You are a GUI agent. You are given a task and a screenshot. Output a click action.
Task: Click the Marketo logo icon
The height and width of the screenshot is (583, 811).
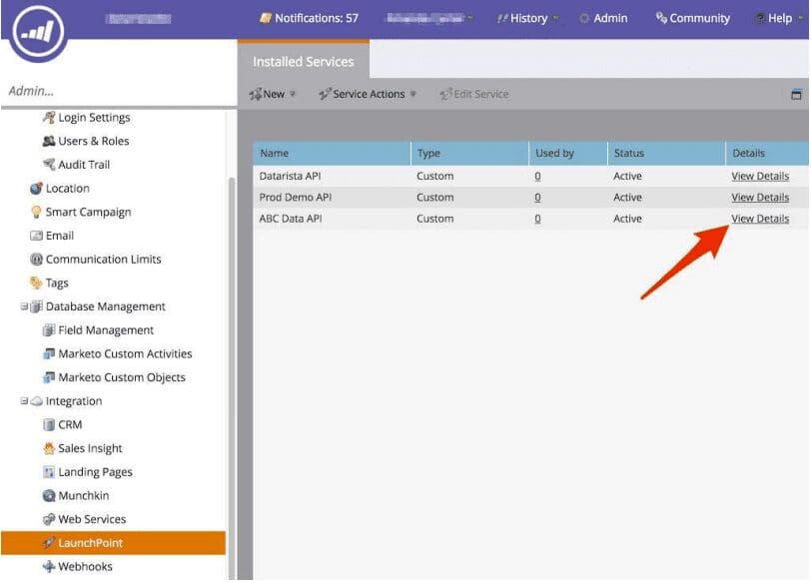pyautogui.click(x=39, y=31)
